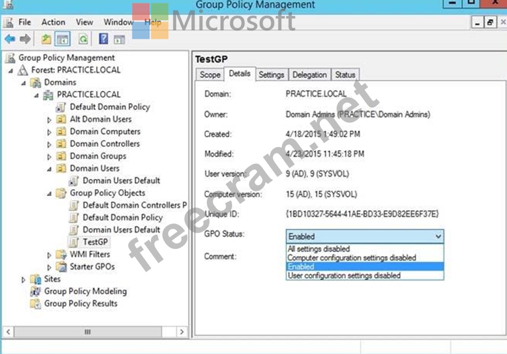Choose User configuration settings disabled option
Screen dimensions: 507x354
[365, 276]
